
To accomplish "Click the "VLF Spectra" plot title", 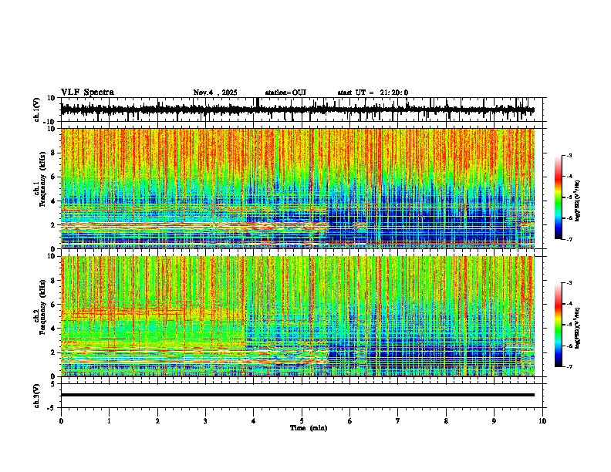I will [87, 93].
